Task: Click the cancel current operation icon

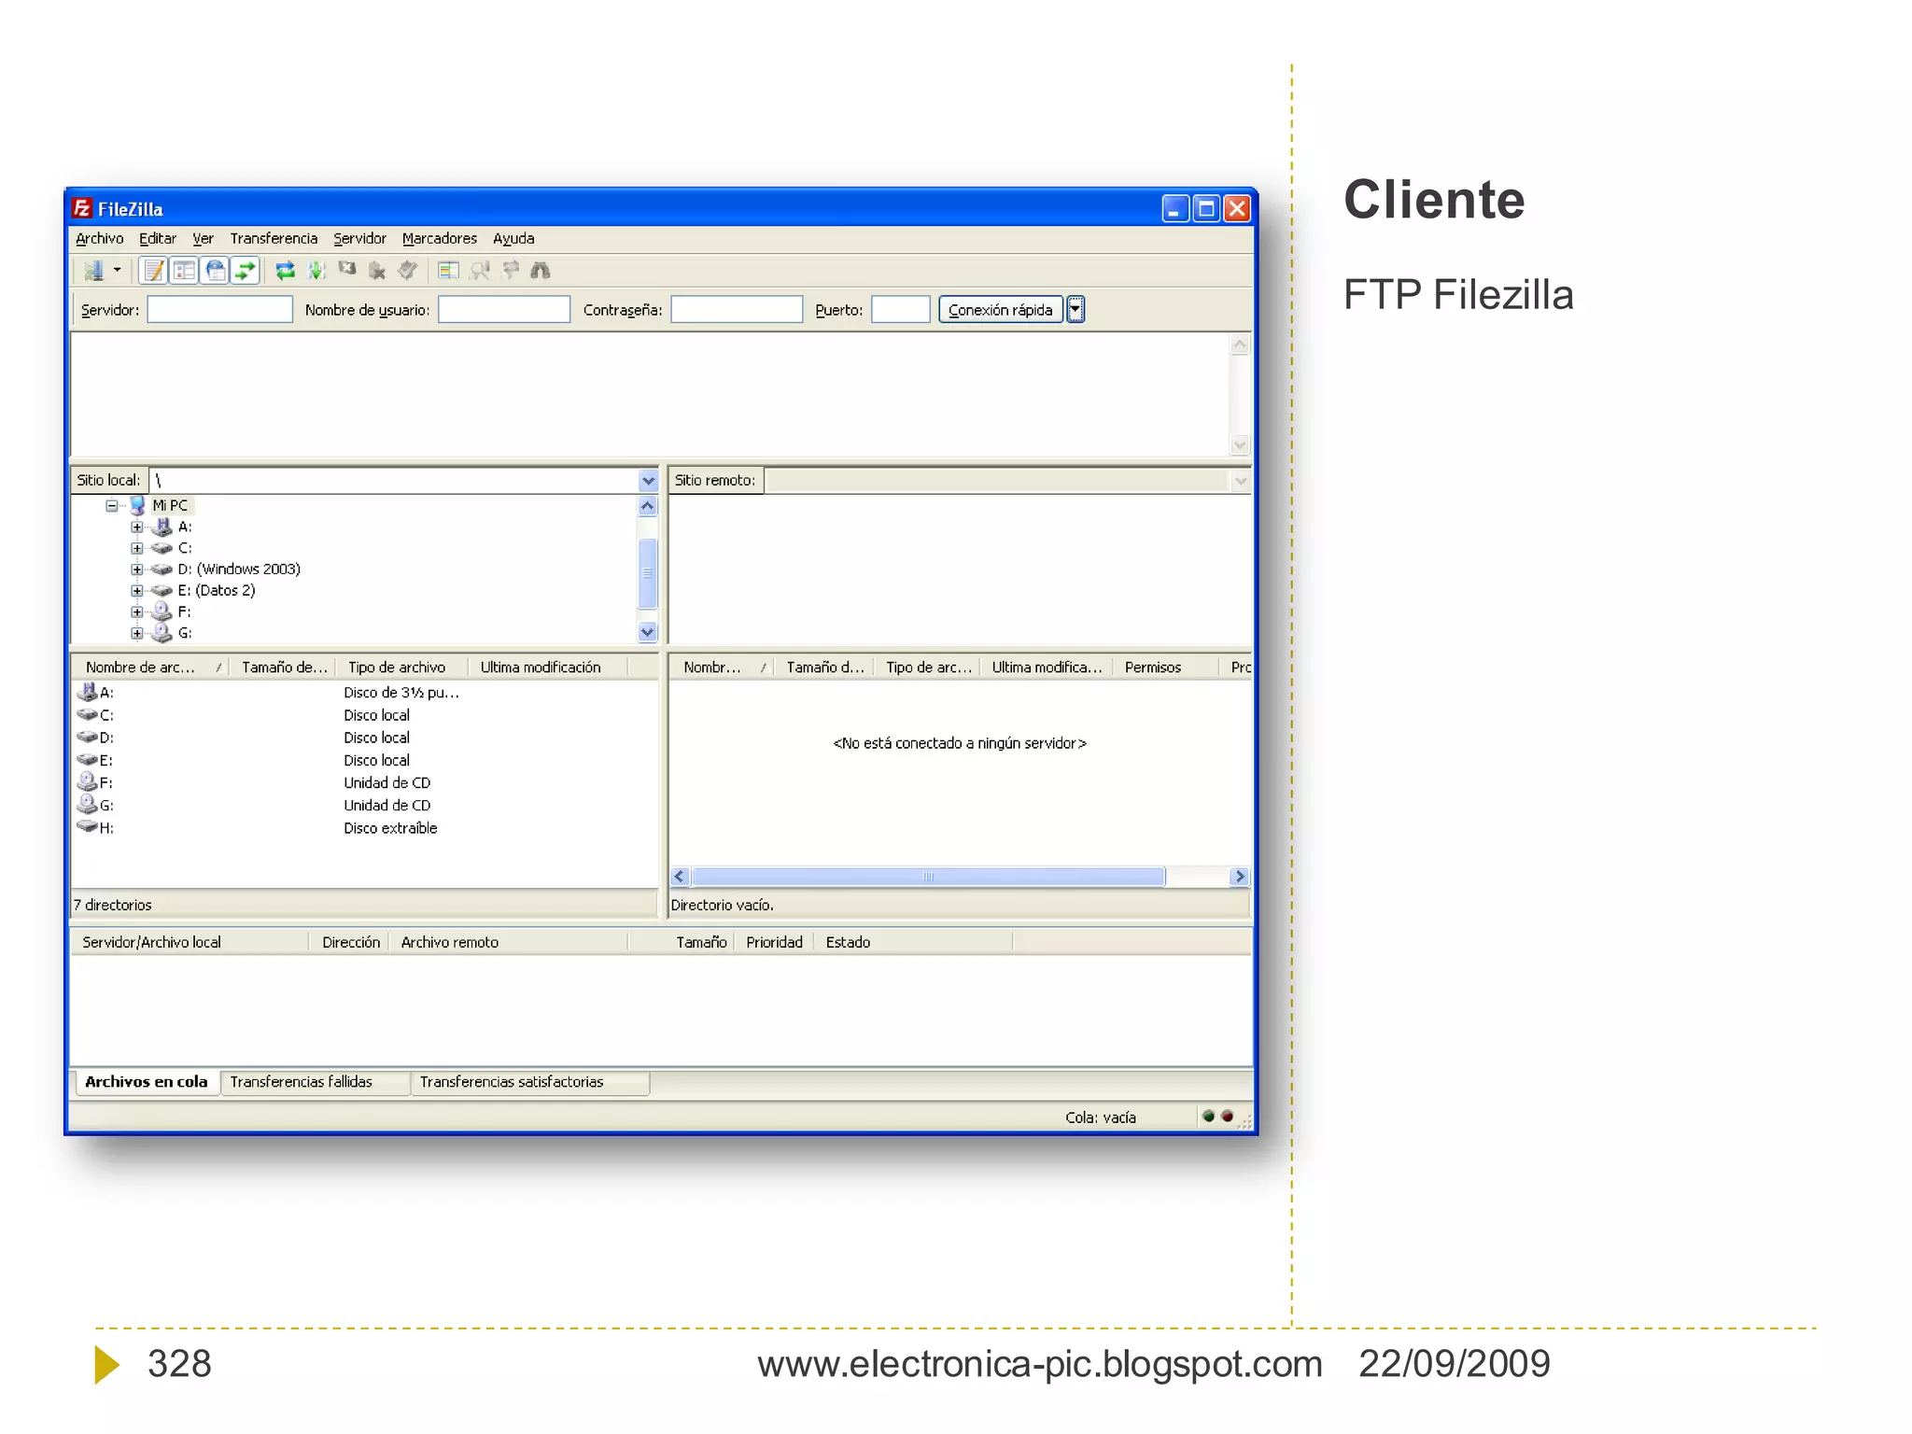Action: tap(347, 271)
